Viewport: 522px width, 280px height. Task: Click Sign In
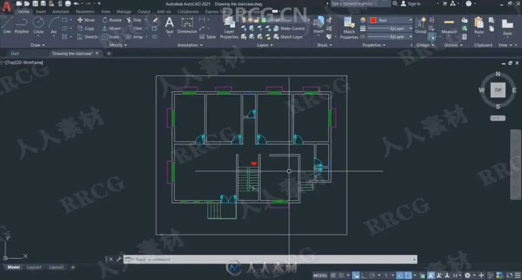(411, 3)
